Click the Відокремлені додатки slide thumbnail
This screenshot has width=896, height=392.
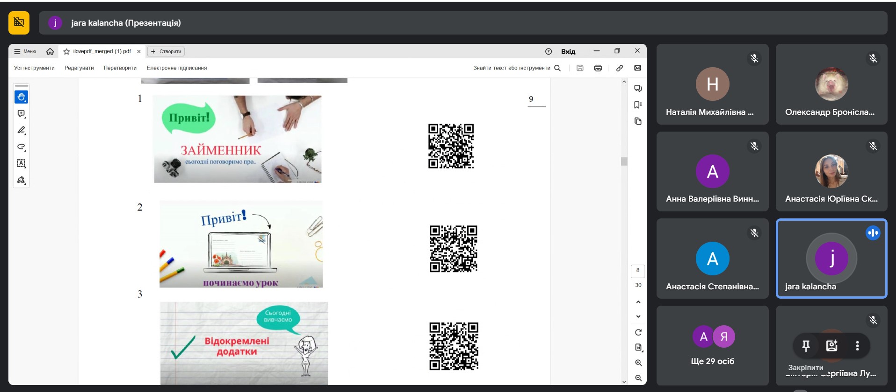[x=244, y=343]
